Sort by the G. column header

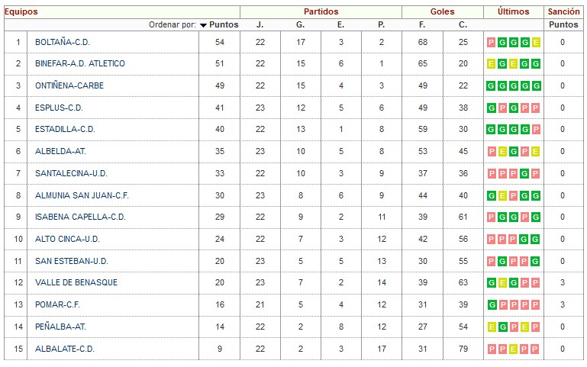tap(300, 24)
